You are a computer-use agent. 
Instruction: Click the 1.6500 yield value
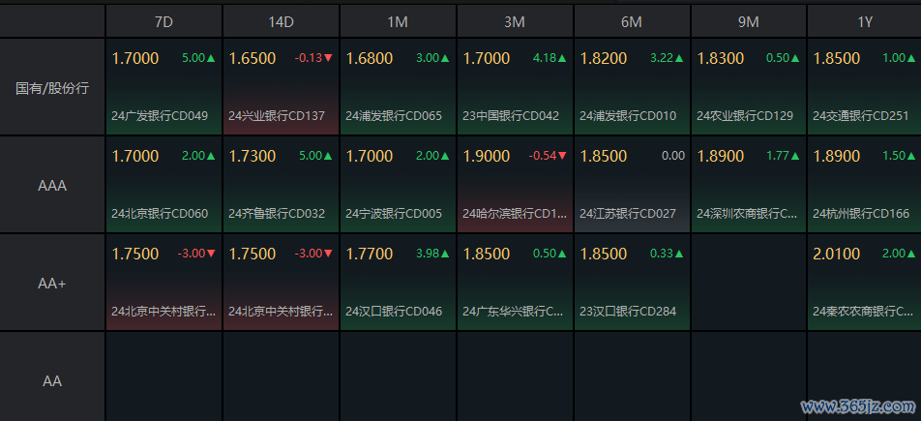[x=252, y=58]
